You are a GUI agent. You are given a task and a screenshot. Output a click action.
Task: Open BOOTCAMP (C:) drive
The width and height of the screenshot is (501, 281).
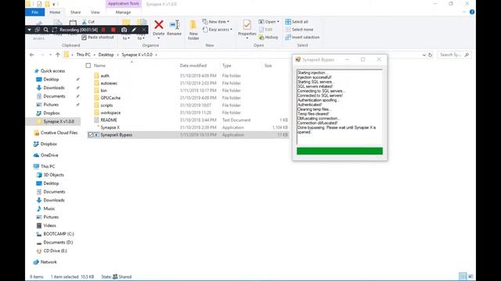point(55,234)
